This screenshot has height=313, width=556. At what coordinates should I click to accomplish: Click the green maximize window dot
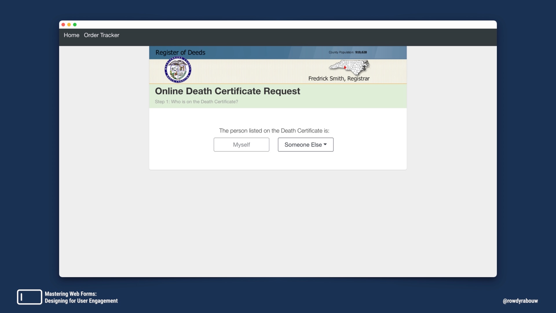[x=75, y=25]
